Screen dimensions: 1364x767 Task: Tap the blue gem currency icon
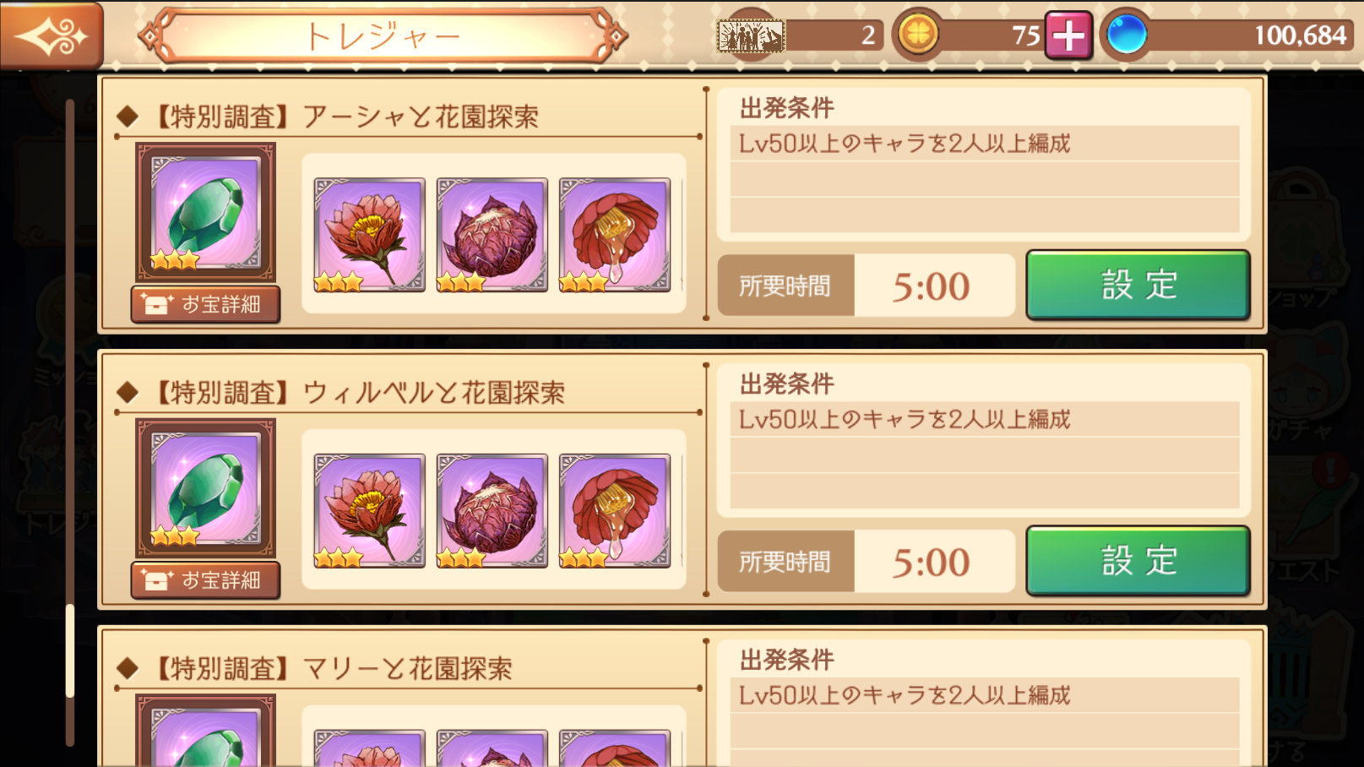[x=1126, y=35]
